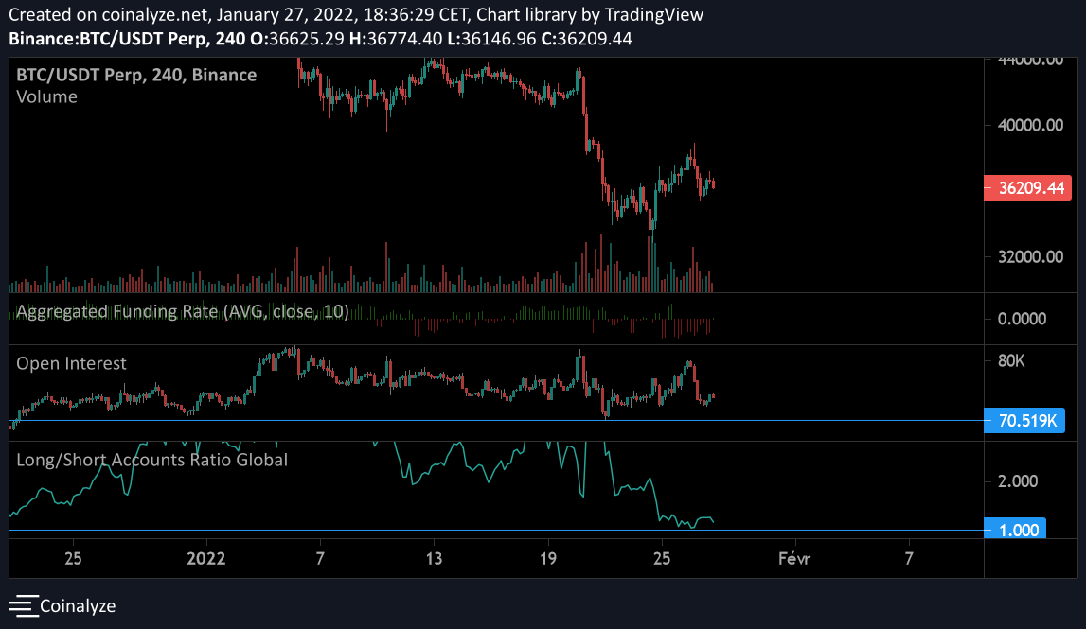Open the Aggregated Funding Rate indicator legend
This screenshot has height=629, width=1086.
coord(182,312)
